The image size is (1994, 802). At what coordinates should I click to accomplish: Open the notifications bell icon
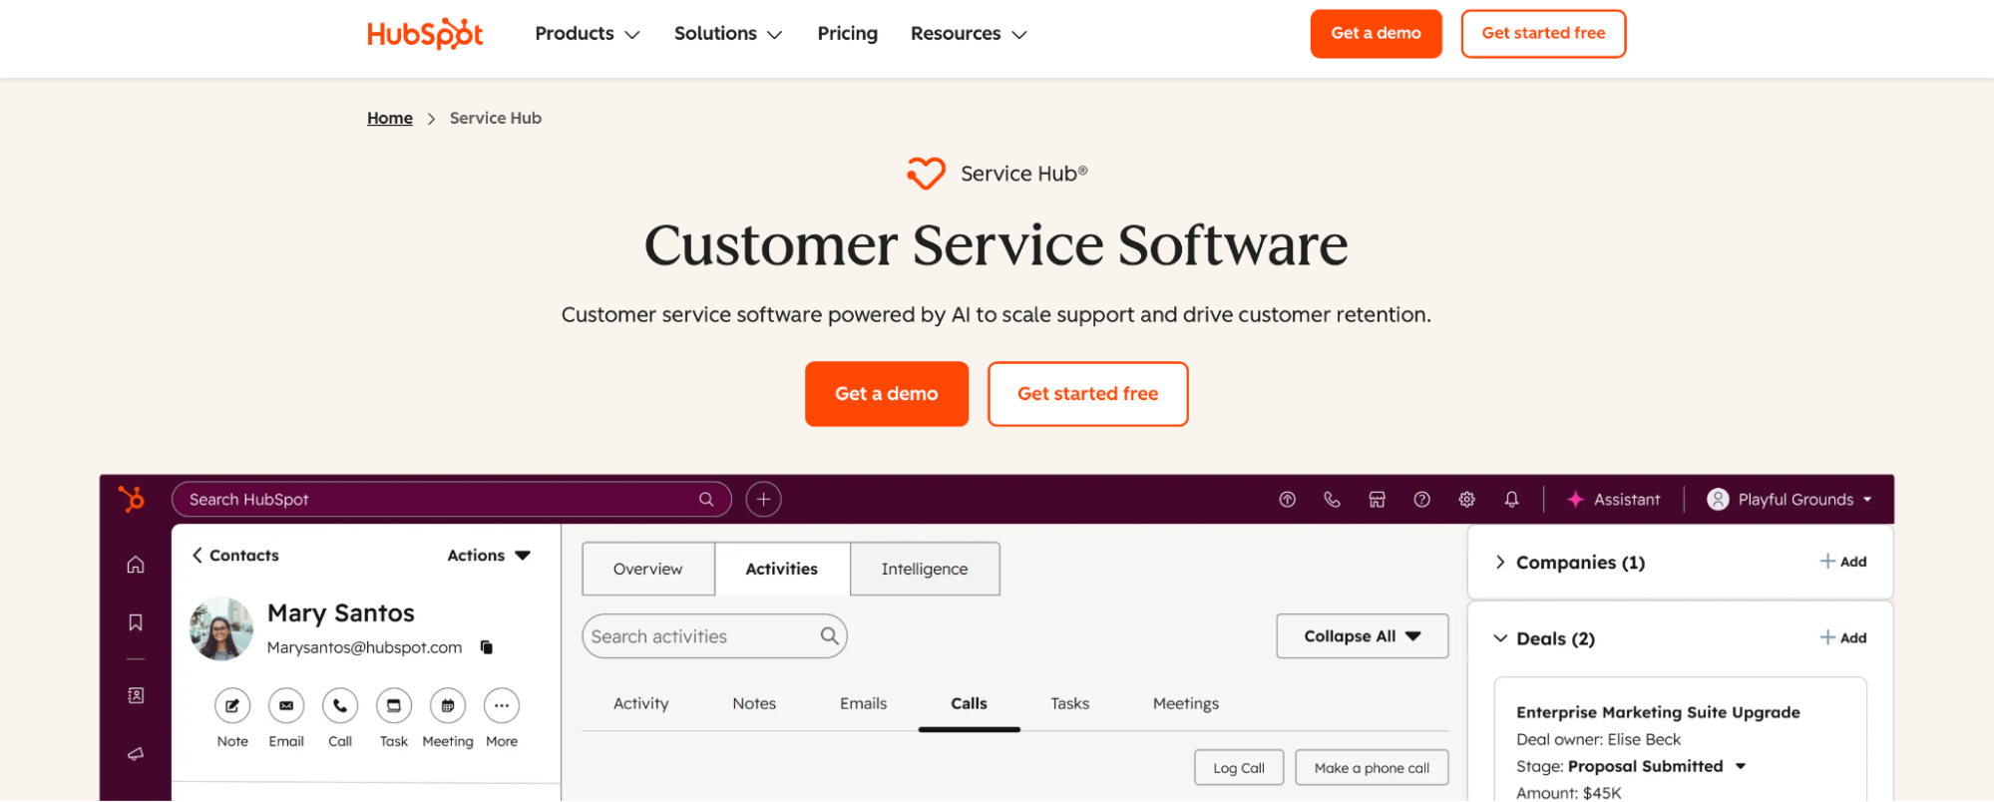click(1511, 499)
